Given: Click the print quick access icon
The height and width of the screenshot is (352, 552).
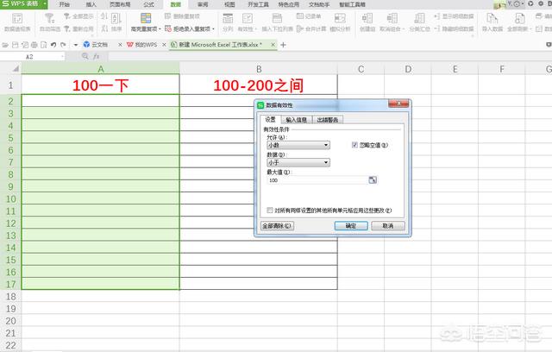Looking at the screenshot, I should coord(34,45).
